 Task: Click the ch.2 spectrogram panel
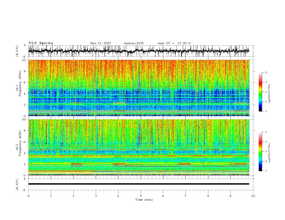pos(139,147)
